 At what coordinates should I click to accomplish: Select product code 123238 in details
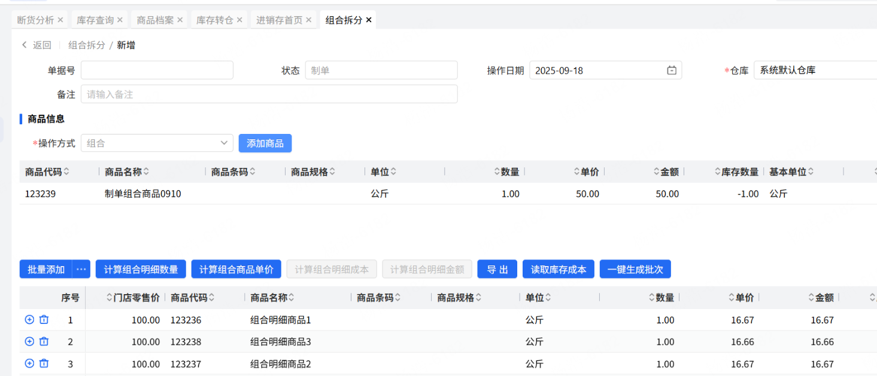[186, 342]
